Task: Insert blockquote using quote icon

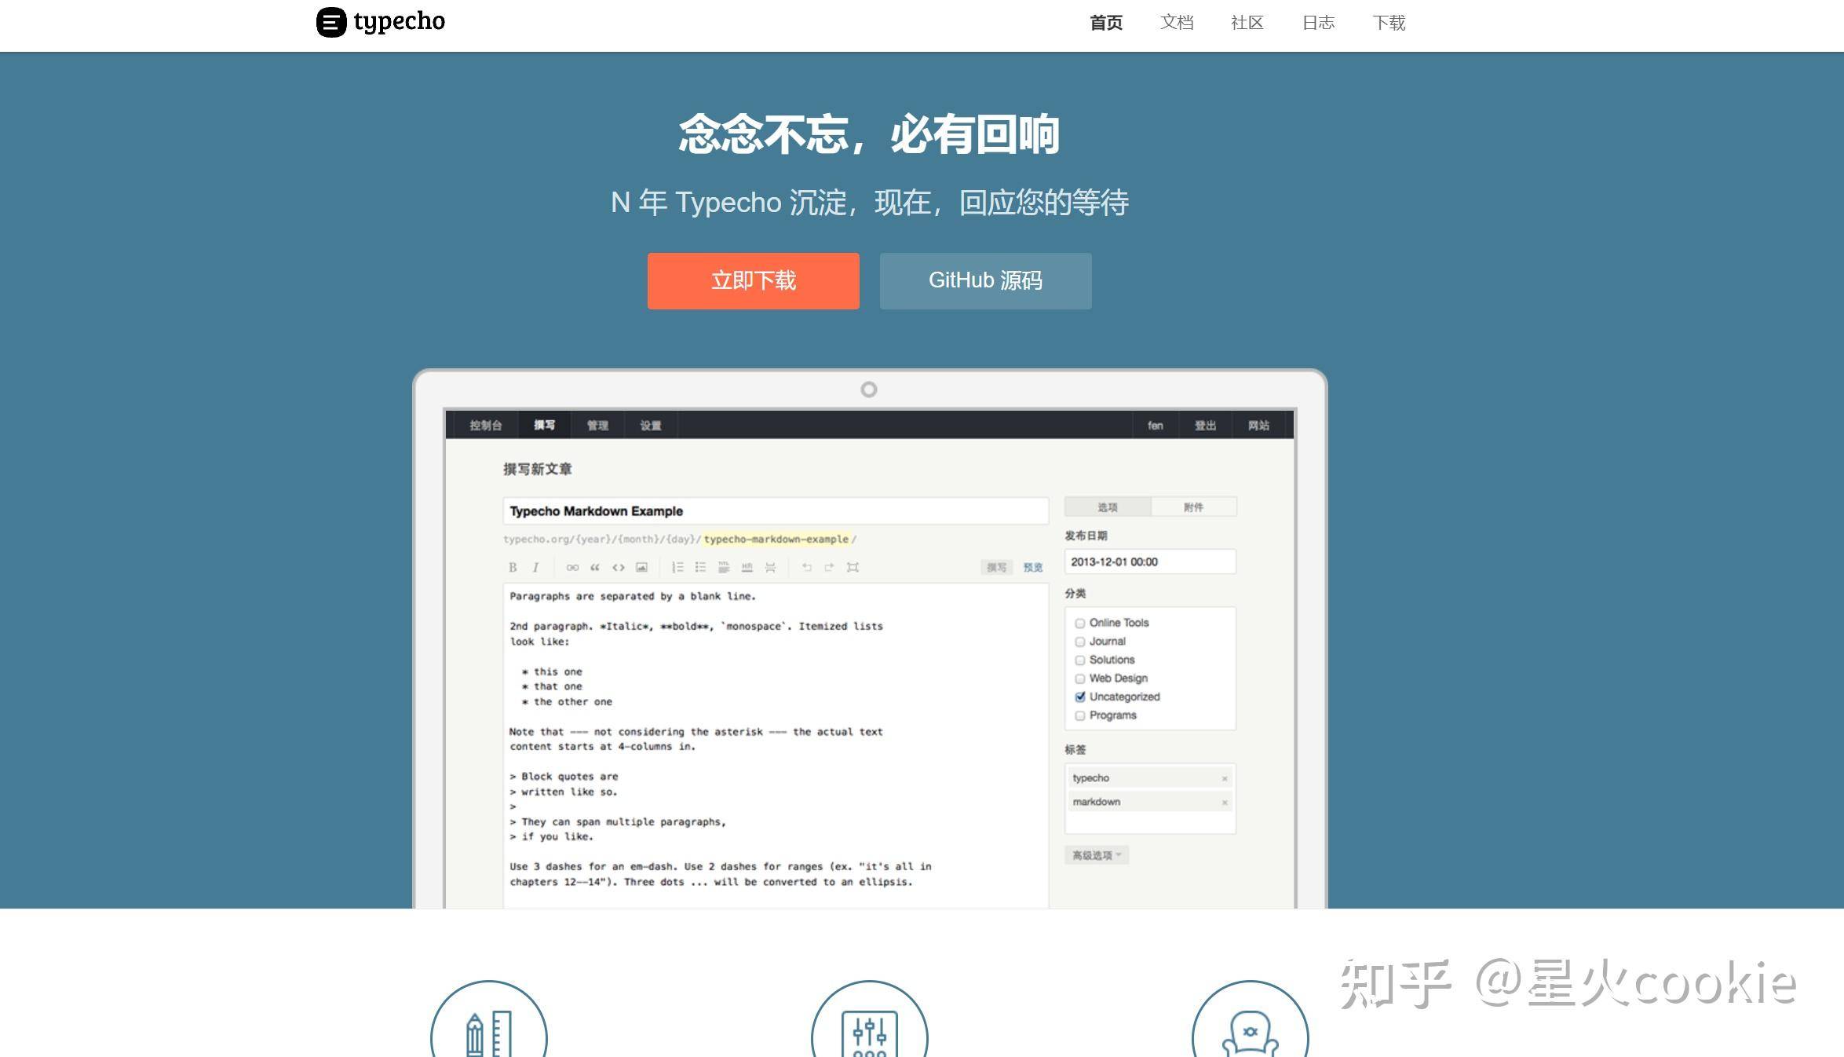Action: [x=595, y=567]
